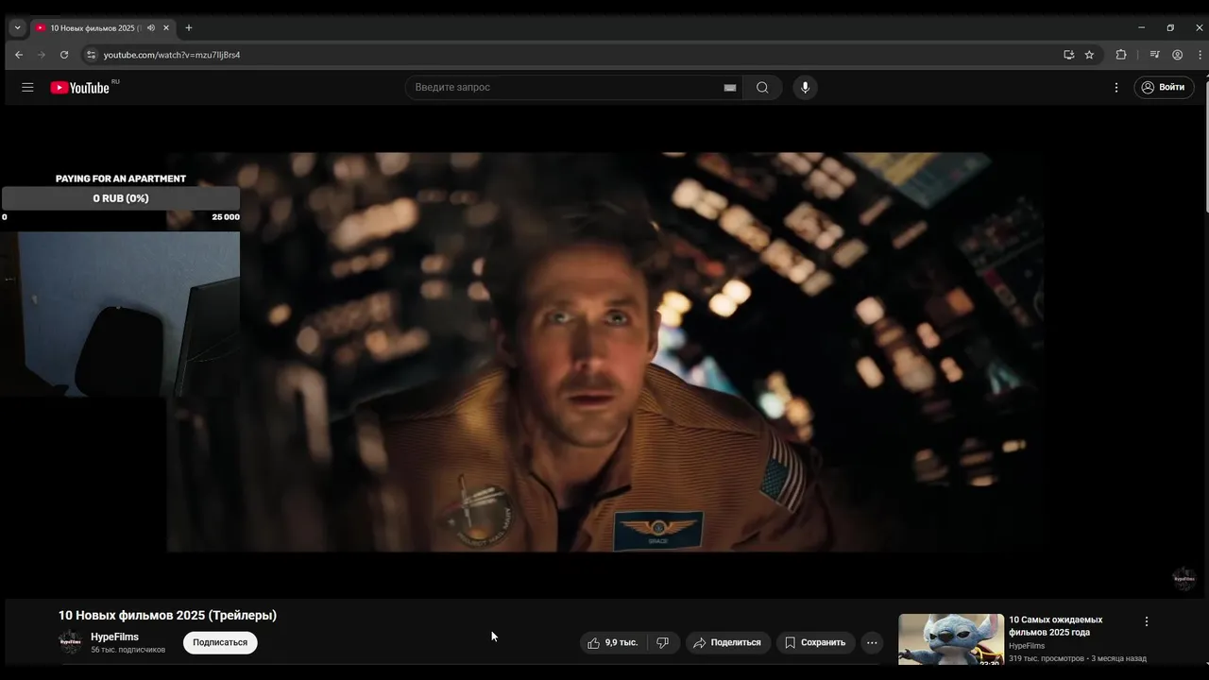The width and height of the screenshot is (1209, 680).
Task: Reload the page
Action: [x=64, y=55]
